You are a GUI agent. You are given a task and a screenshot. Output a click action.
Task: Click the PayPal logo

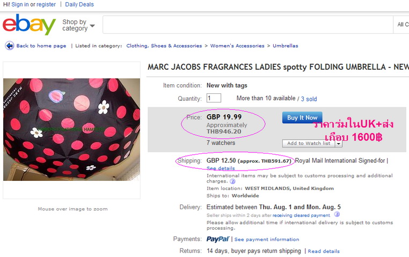click(x=217, y=239)
